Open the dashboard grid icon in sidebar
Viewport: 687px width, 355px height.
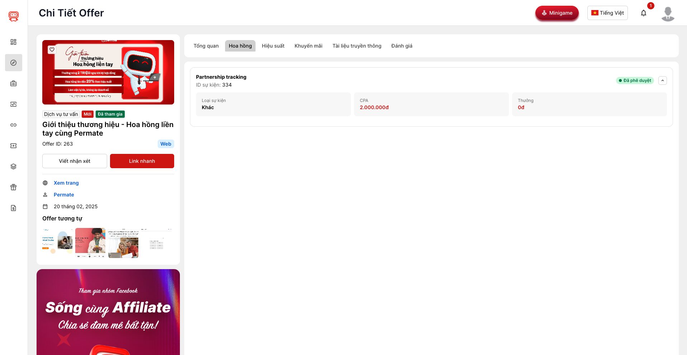[x=14, y=42]
